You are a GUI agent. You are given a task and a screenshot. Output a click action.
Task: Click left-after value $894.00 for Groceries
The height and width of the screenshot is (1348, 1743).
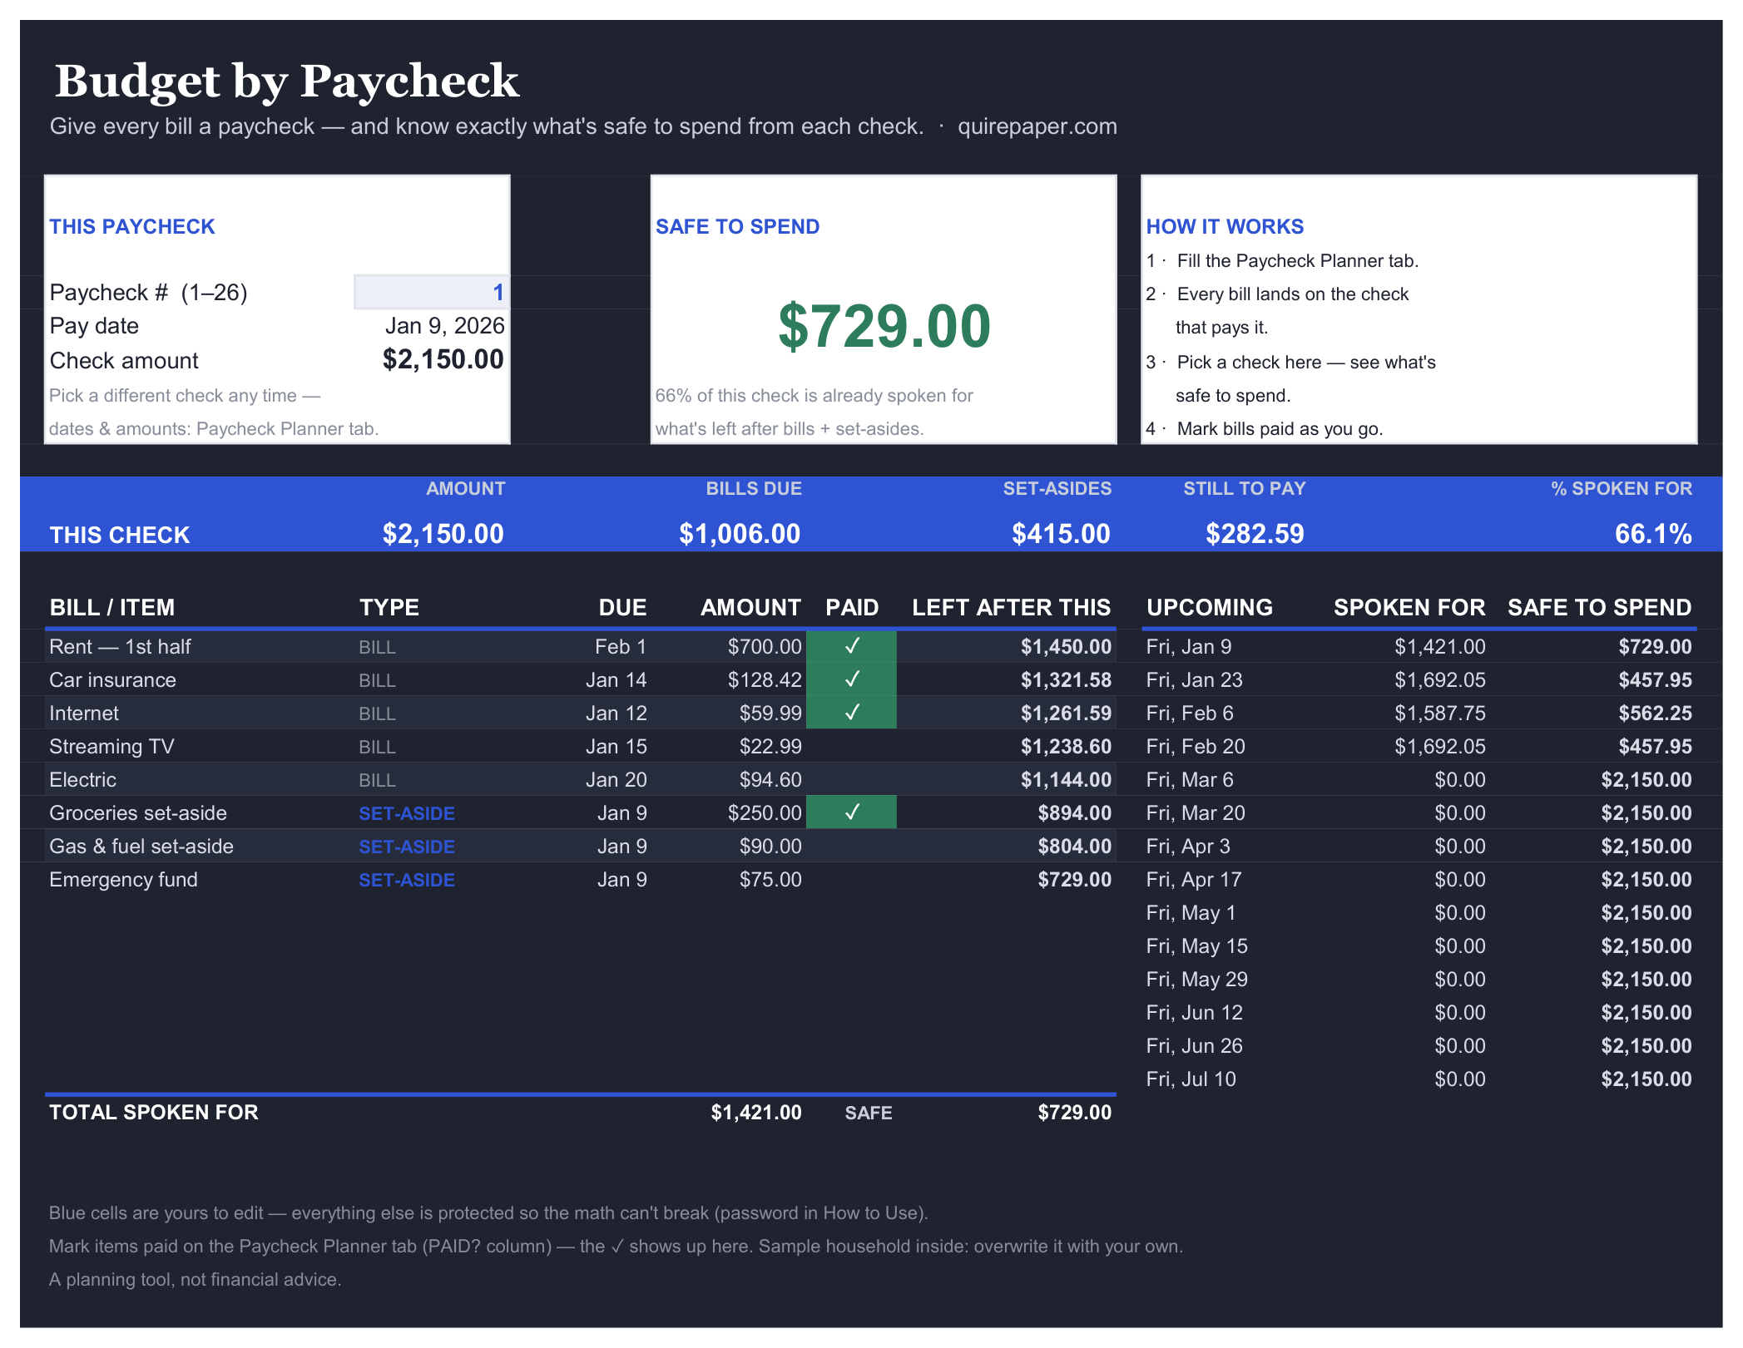click(1074, 812)
